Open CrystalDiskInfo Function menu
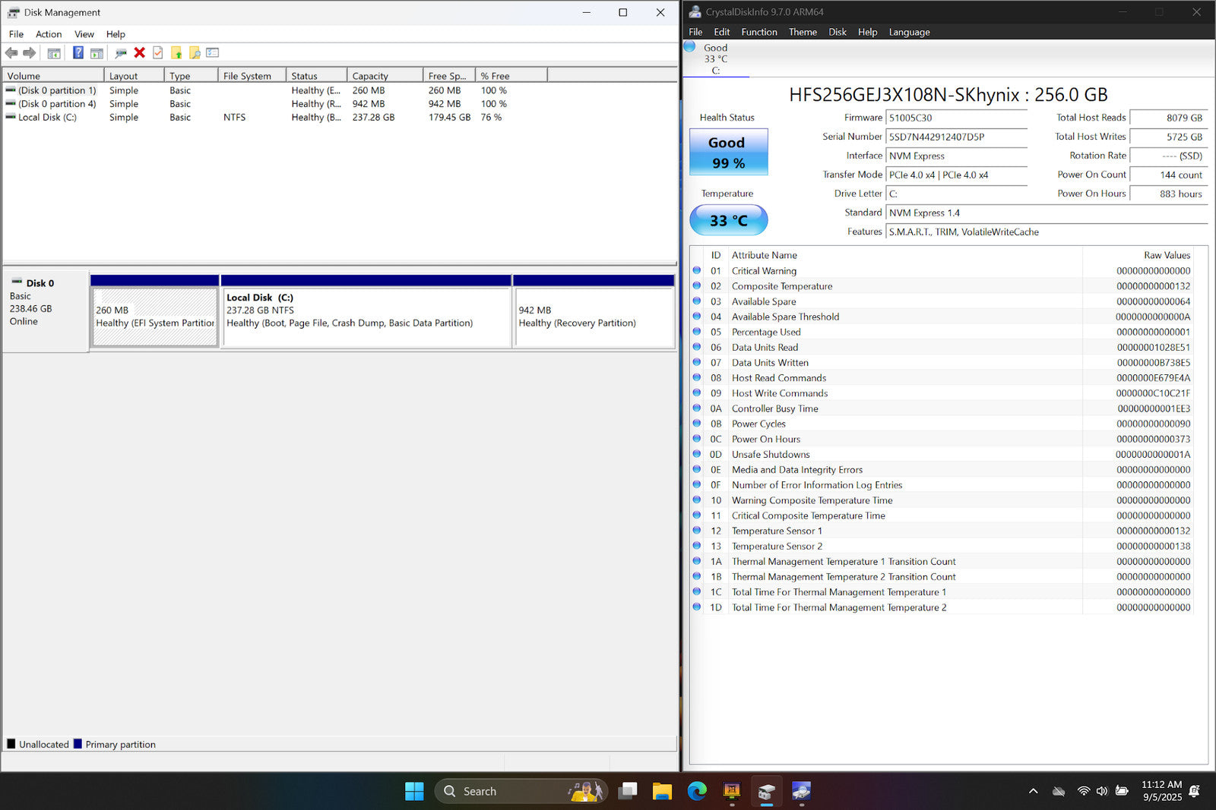1216x810 pixels. (x=759, y=32)
